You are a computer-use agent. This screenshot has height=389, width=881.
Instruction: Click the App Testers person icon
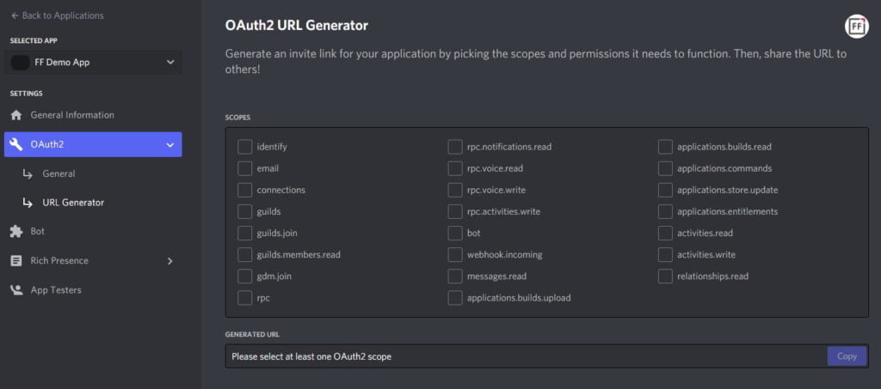tap(15, 290)
